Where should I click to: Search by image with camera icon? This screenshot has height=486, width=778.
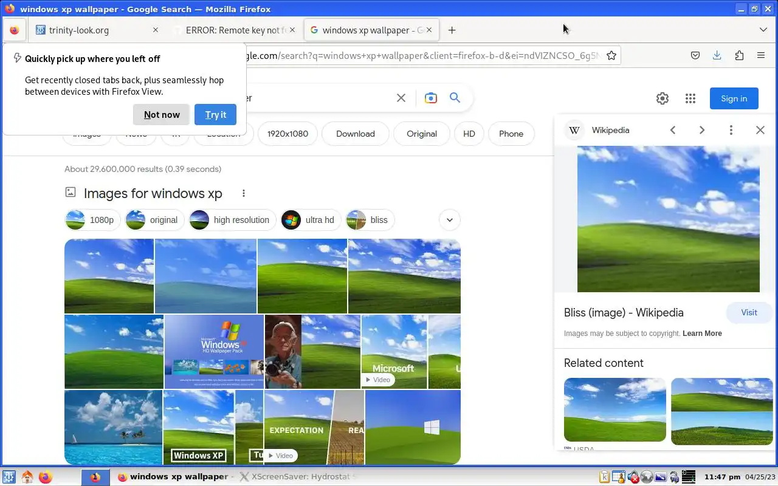[431, 98]
